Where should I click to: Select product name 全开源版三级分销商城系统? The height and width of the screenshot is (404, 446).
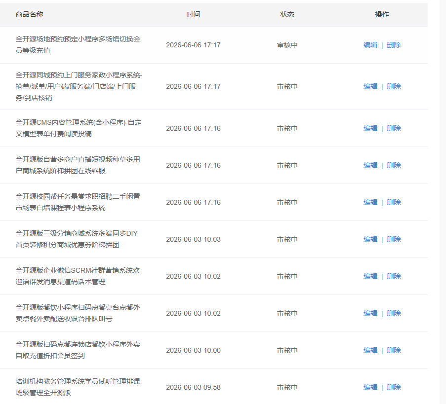[x=77, y=239]
